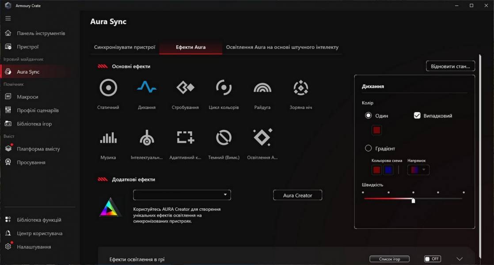Choose the Зоряна ніч effect icon
Screen dimensions: 494x265
point(301,87)
